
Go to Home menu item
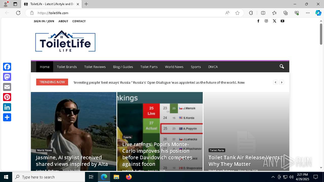(45, 67)
